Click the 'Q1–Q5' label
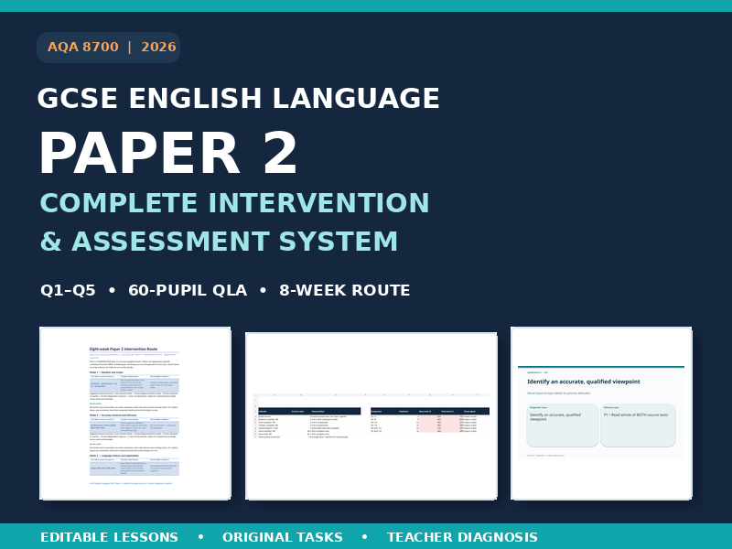Screen dimensions: 732x549 [x=68, y=290]
